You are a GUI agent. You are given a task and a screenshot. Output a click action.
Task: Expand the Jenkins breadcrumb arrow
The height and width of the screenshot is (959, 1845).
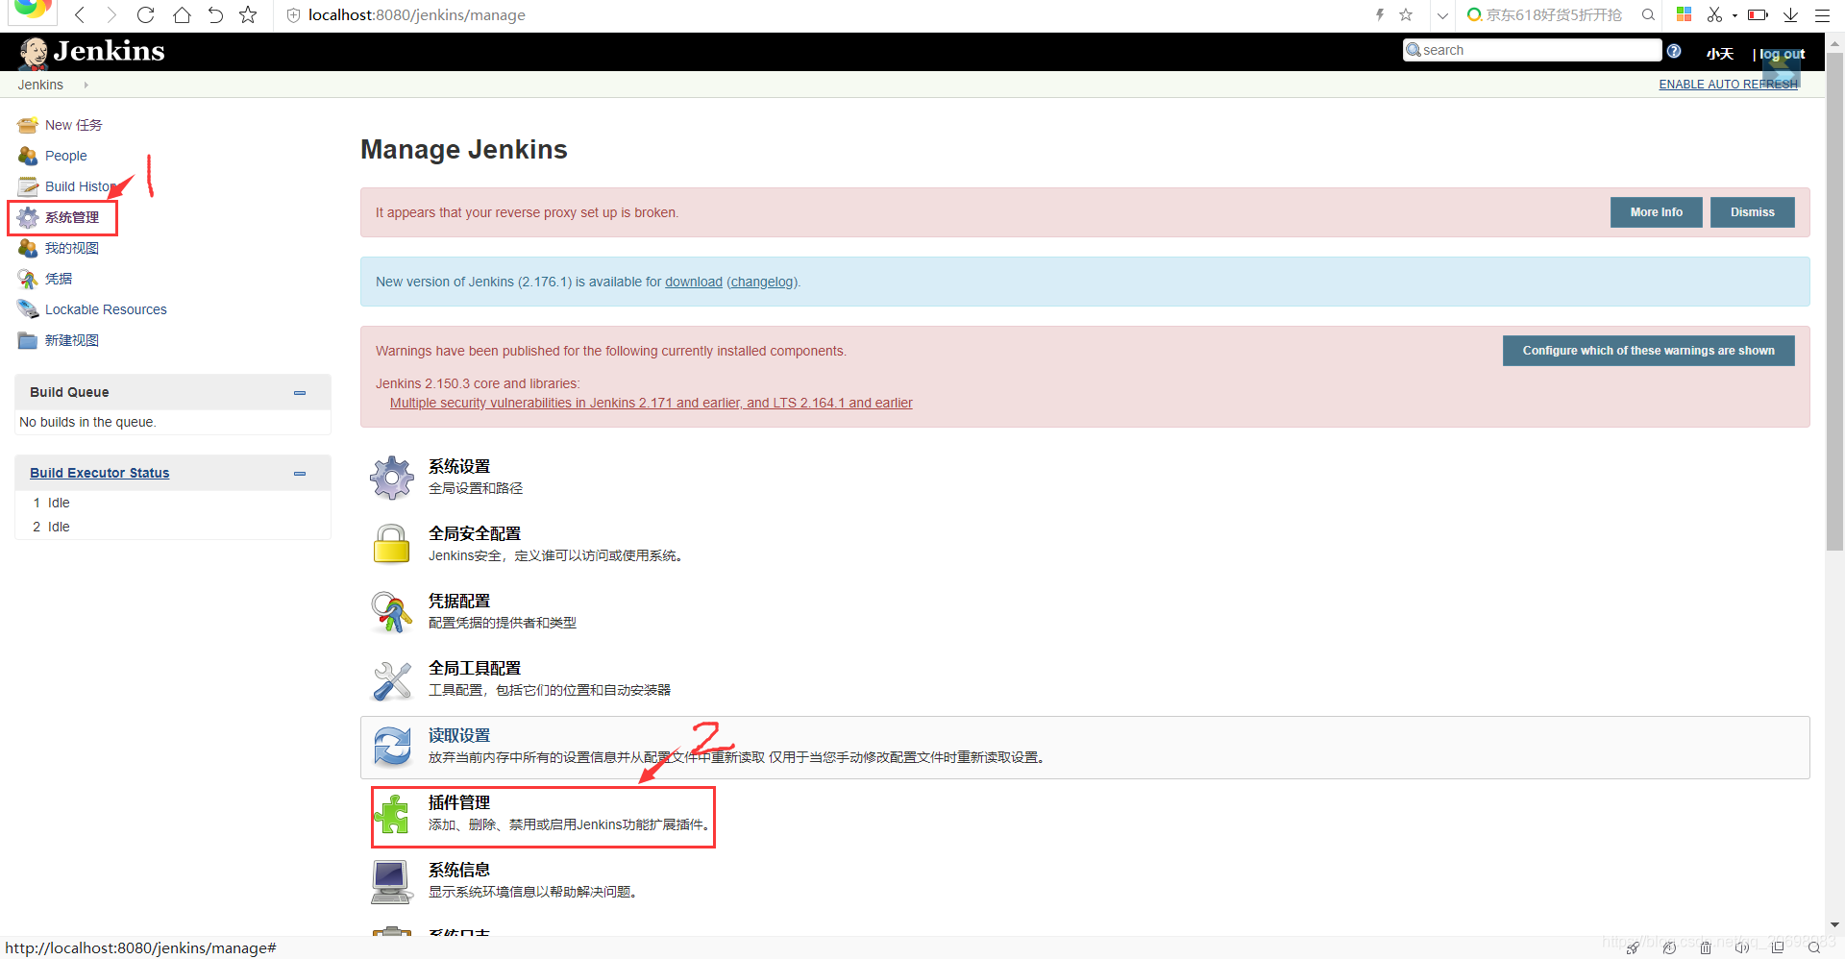click(x=86, y=85)
